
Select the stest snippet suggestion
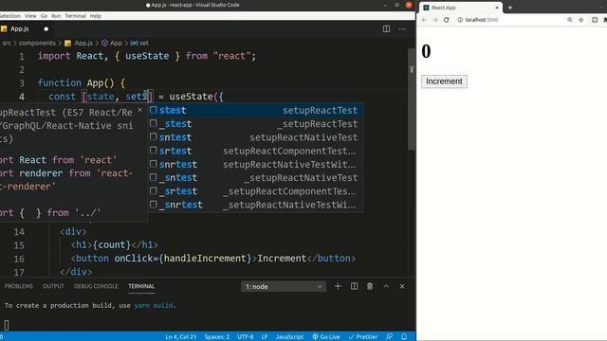[x=256, y=110]
